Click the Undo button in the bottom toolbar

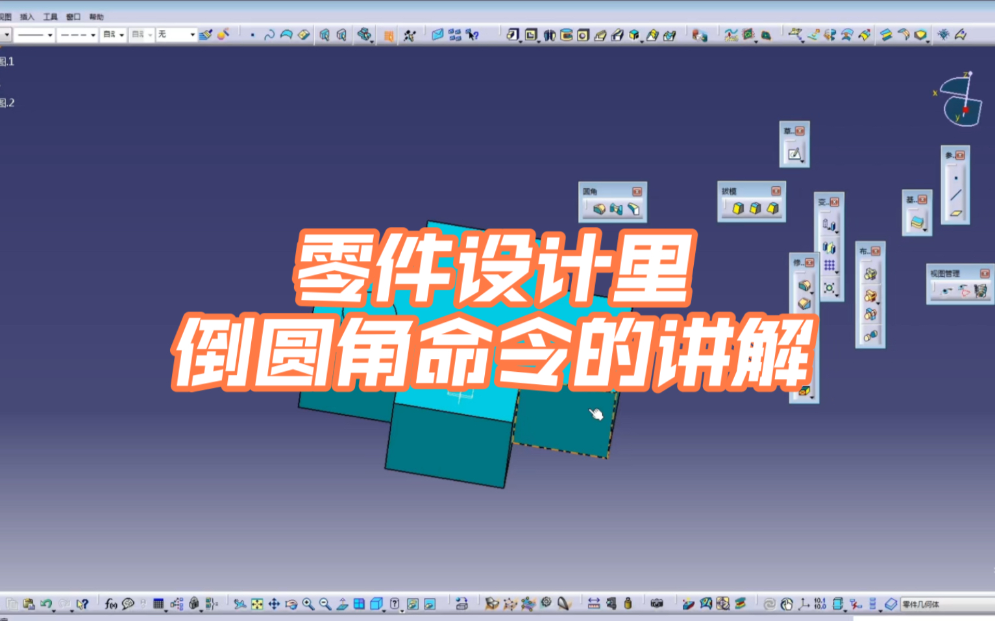click(x=46, y=603)
